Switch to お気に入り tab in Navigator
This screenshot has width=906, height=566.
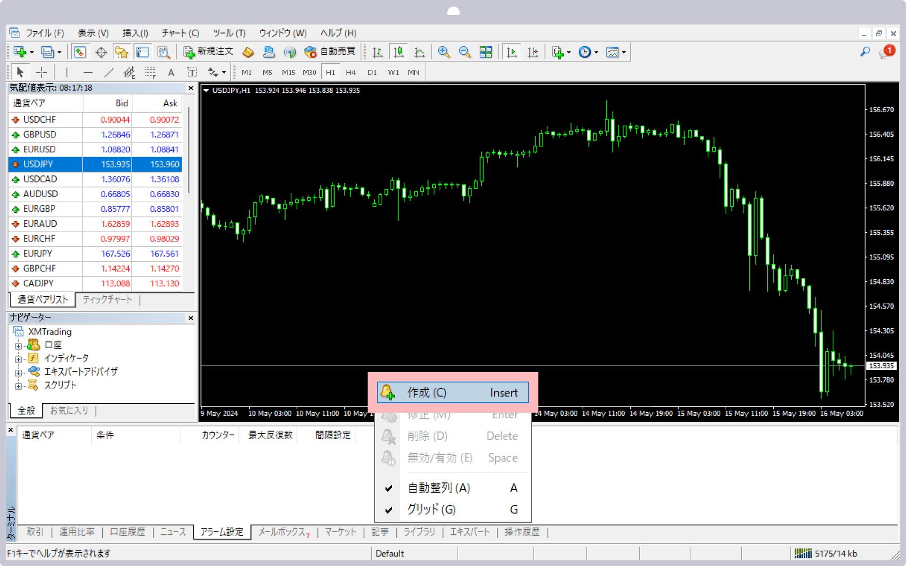(69, 410)
